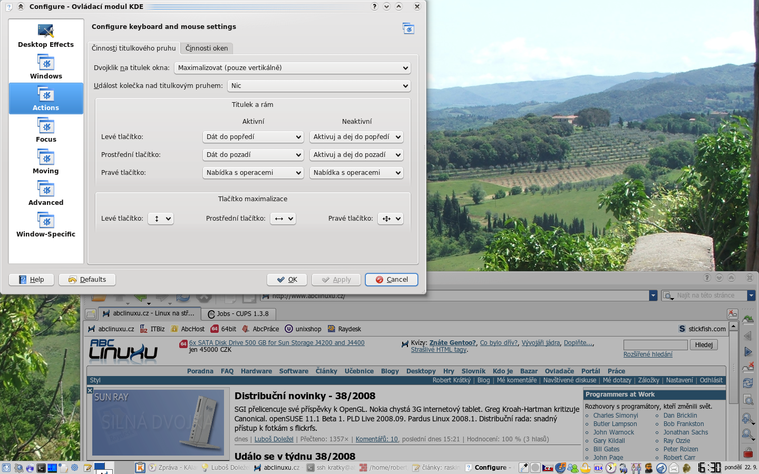Close the SUN RAY advertisement box
Screen dimensions: 759x474
(x=90, y=391)
